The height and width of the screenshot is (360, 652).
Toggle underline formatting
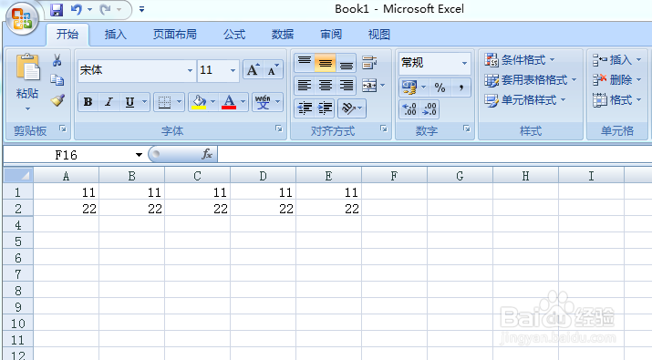point(129,102)
